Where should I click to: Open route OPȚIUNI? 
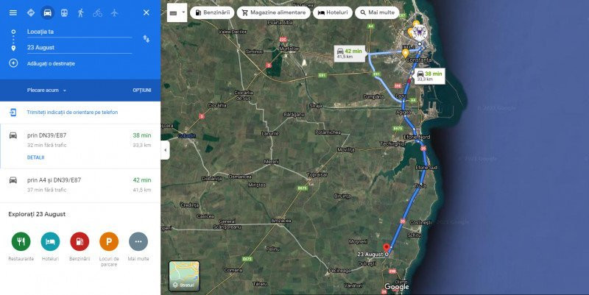tap(142, 90)
